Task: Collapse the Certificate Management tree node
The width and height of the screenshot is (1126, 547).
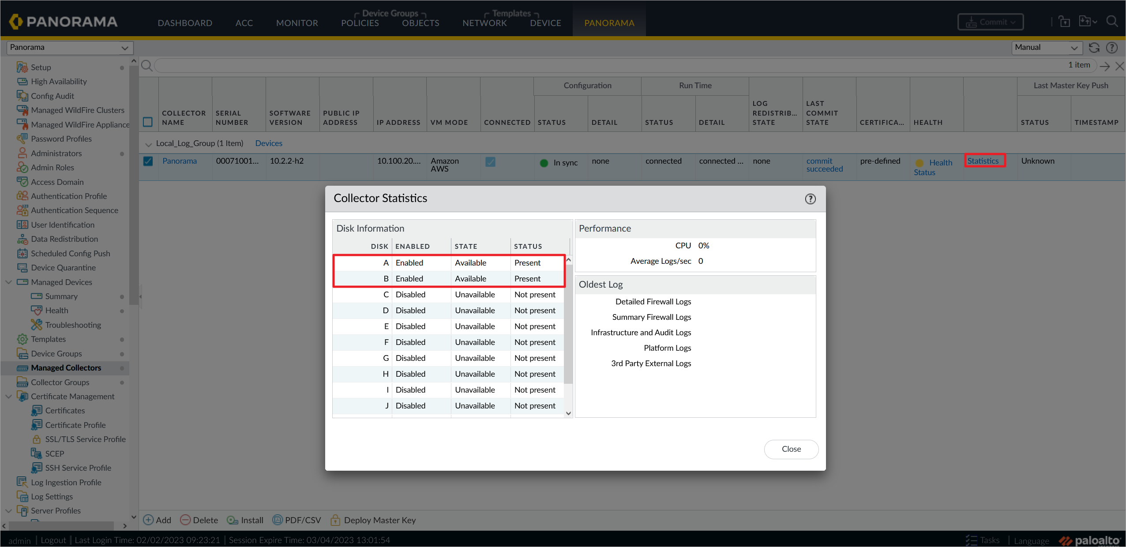Action: coord(8,396)
